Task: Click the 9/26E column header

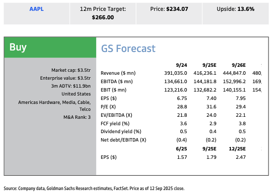Action: click(x=239, y=65)
